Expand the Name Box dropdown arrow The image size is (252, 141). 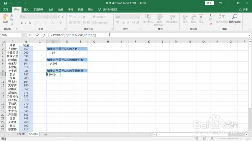pos(19,35)
